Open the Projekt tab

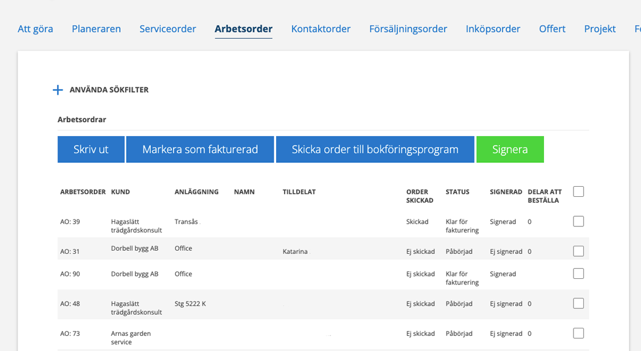pyautogui.click(x=600, y=29)
